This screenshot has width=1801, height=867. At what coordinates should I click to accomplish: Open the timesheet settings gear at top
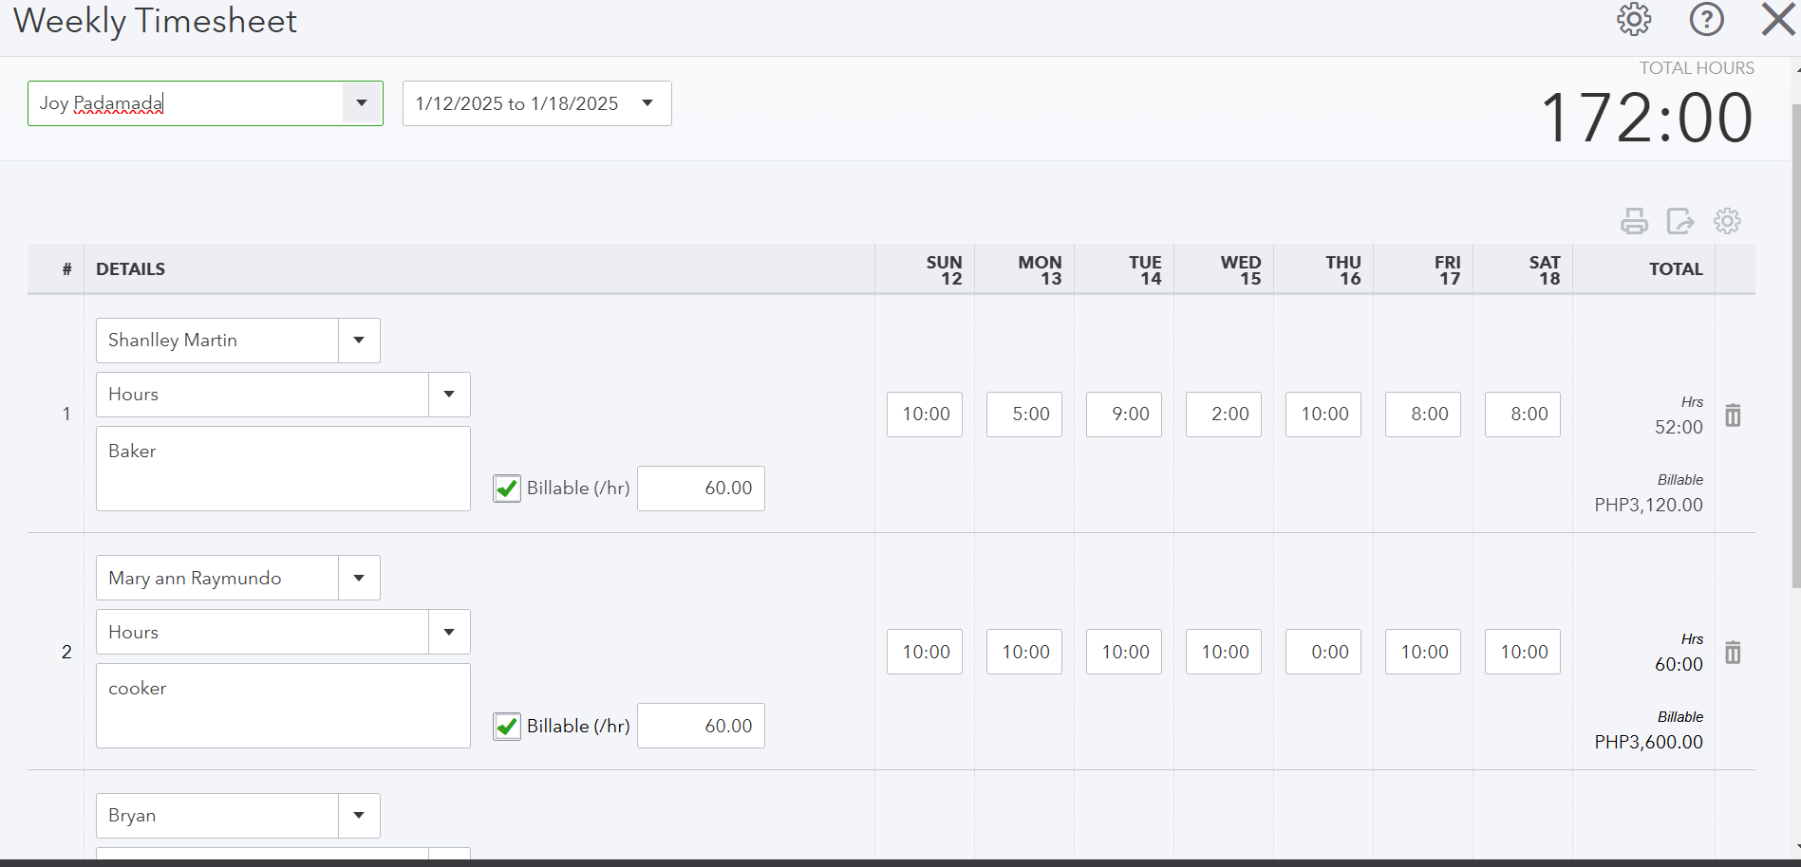coord(1634,20)
